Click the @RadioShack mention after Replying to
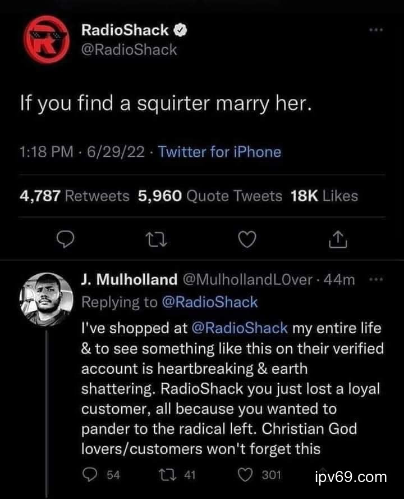This screenshot has height=499, width=404. tap(210, 302)
